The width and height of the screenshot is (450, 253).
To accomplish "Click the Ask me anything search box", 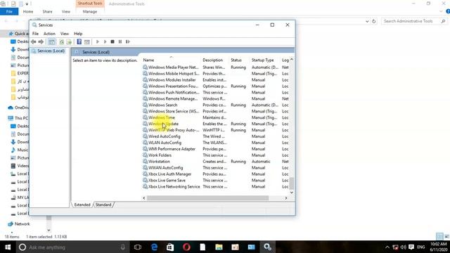I will 72,247.
